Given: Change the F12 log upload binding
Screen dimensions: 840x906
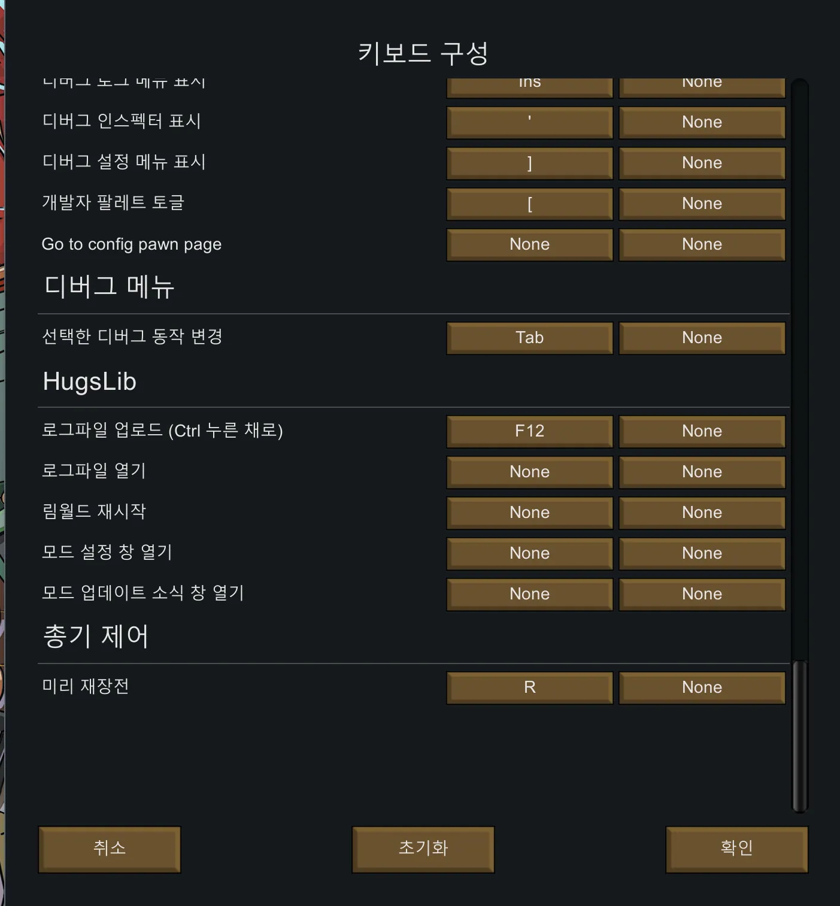Looking at the screenshot, I should [x=529, y=431].
